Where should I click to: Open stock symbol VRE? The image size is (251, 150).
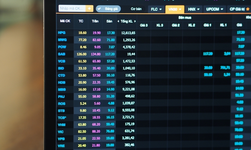click(x=61, y=146)
